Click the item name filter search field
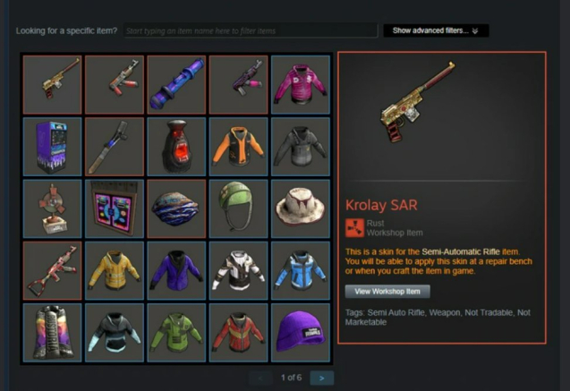Image resolution: width=570 pixels, height=391 pixels. coord(251,31)
